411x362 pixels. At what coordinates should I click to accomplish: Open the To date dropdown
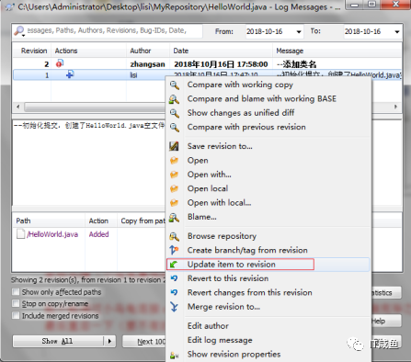point(397,31)
